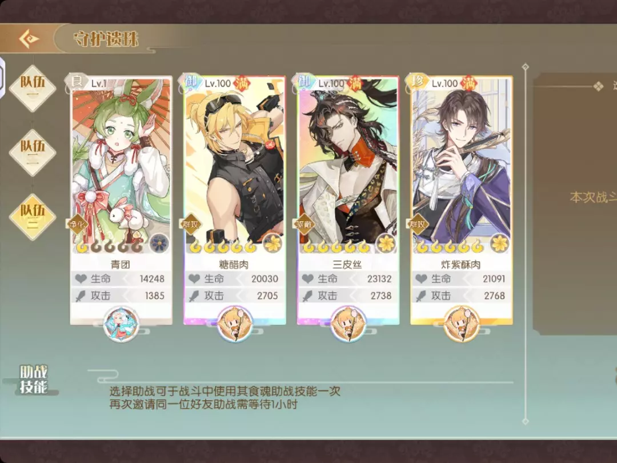The image size is (617, 463).
Task: Tap the chibi avatar under 三皮丝
Action: 348,324
